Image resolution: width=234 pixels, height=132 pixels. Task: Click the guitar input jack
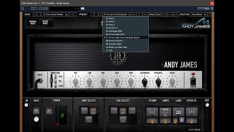pos(39,81)
